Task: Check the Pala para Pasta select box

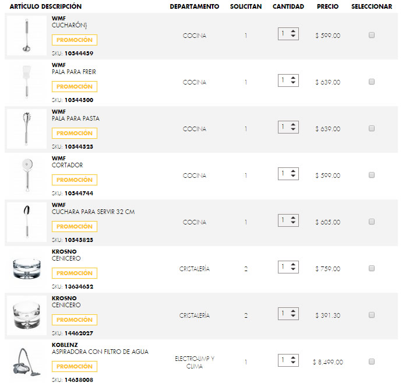Action: point(372,129)
